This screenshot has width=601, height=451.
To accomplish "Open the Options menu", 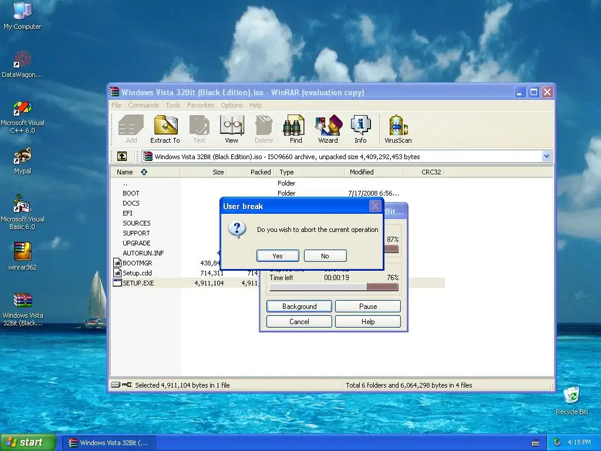I will pyautogui.click(x=231, y=105).
